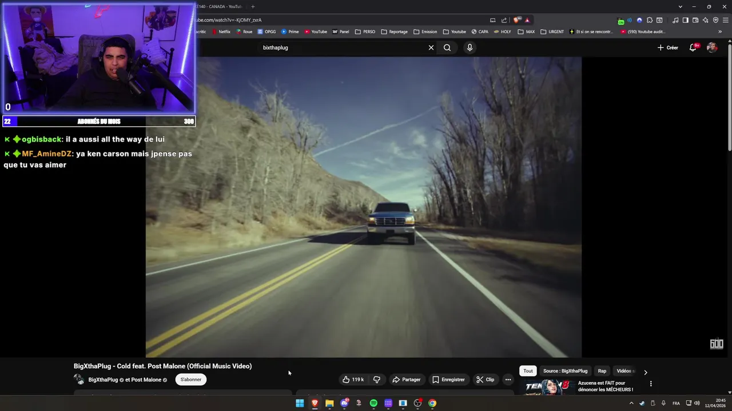
Task: Open Spotify from the taskbar
Action: pyautogui.click(x=373, y=403)
